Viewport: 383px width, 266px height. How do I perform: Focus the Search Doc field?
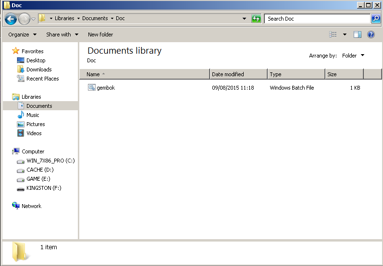tap(317, 19)
